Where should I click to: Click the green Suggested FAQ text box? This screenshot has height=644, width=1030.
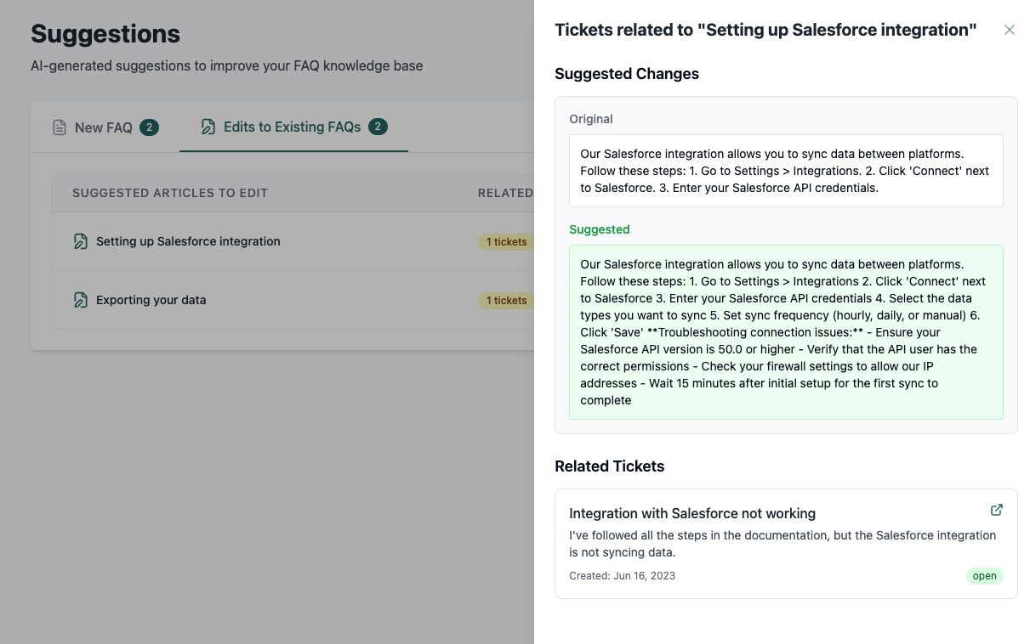[786, 332]
